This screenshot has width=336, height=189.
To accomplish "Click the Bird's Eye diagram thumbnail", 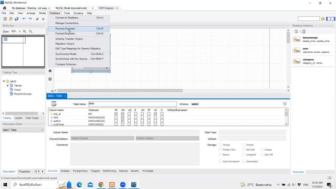I will pos(23,51).
